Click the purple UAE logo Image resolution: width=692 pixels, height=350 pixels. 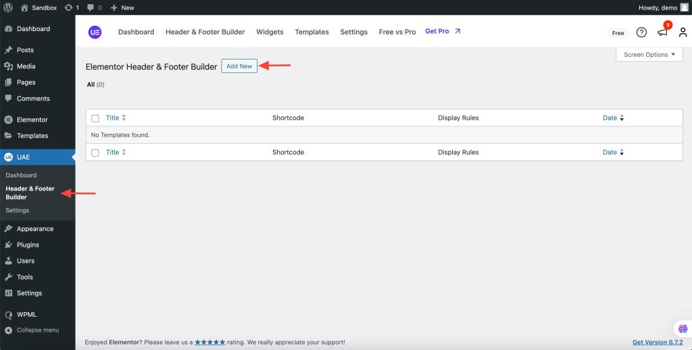[x=95, y=32]
